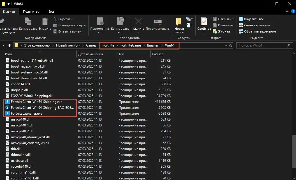Select FortniteClient-Win64-Shipping.exe
296x180 pixels.
[37, 102]
